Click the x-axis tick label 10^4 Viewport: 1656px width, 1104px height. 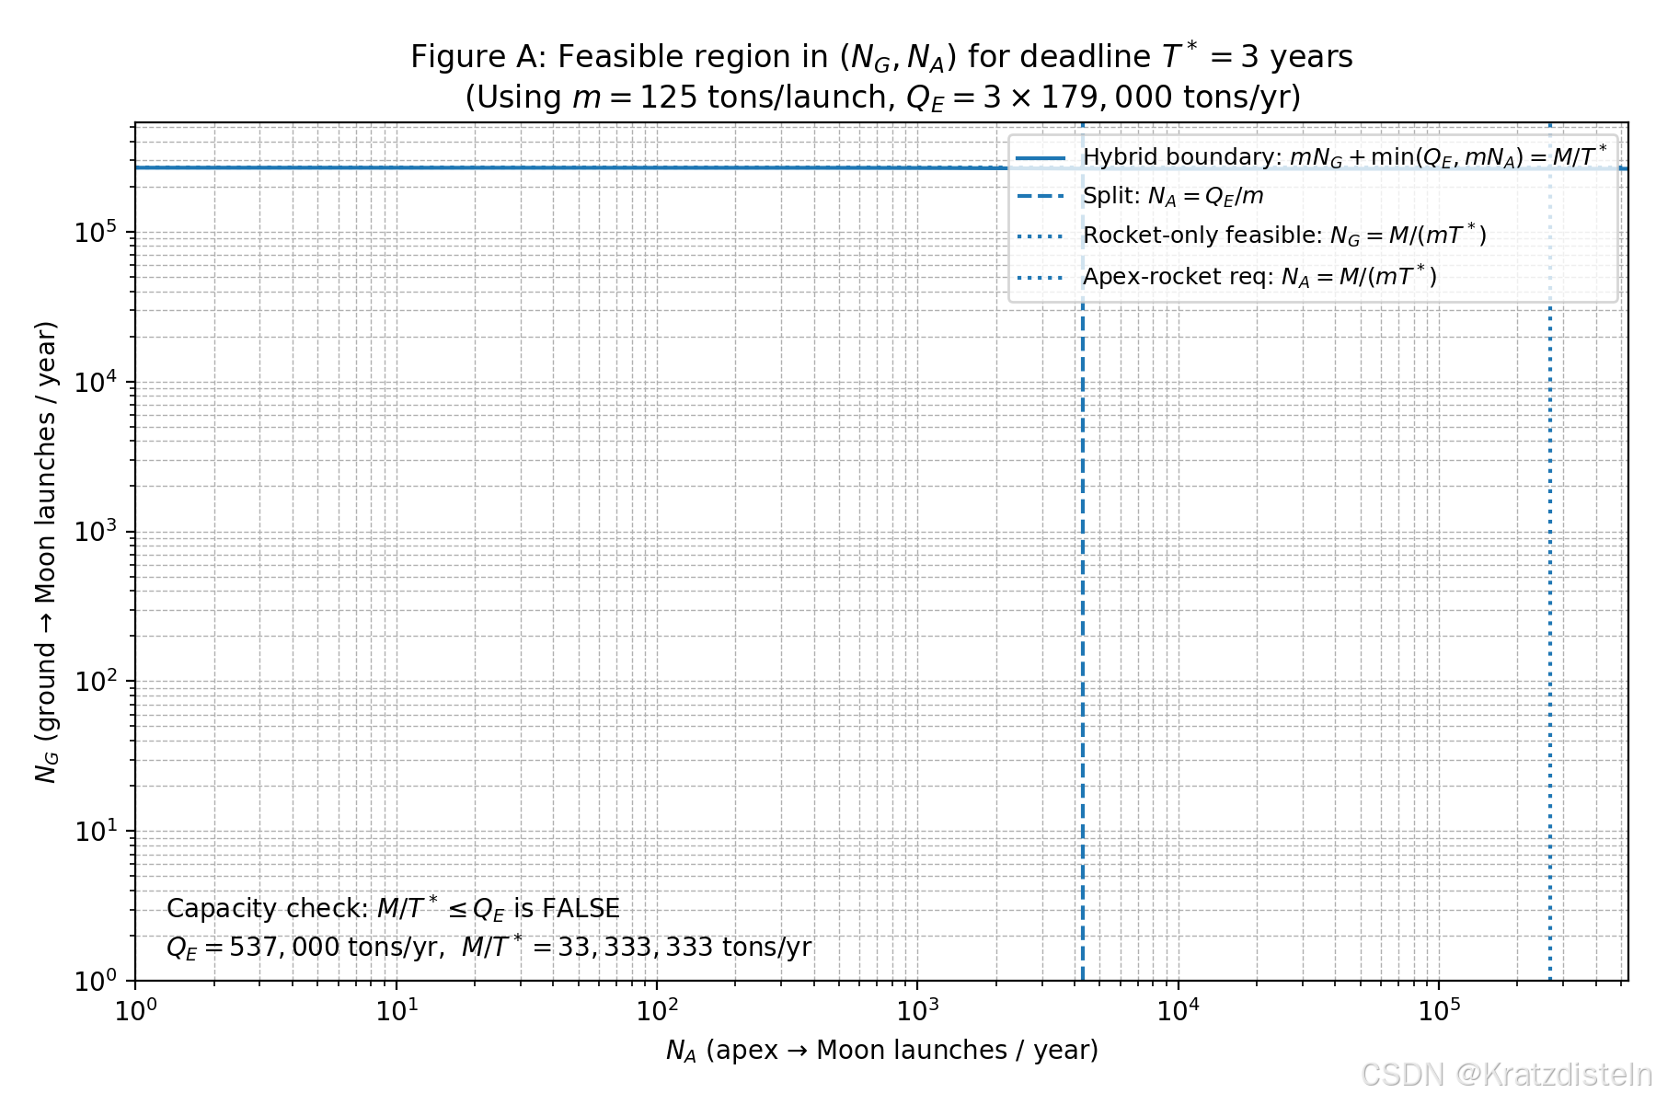click(1179, 1010)
